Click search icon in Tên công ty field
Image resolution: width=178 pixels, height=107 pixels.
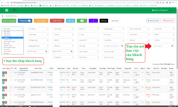[172, 46]
